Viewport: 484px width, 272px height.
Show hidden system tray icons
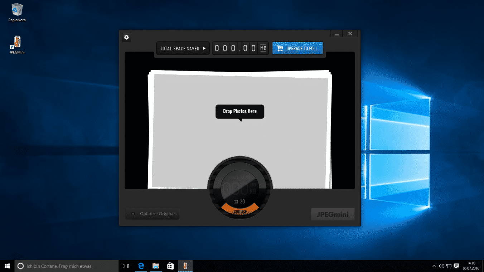435,266
